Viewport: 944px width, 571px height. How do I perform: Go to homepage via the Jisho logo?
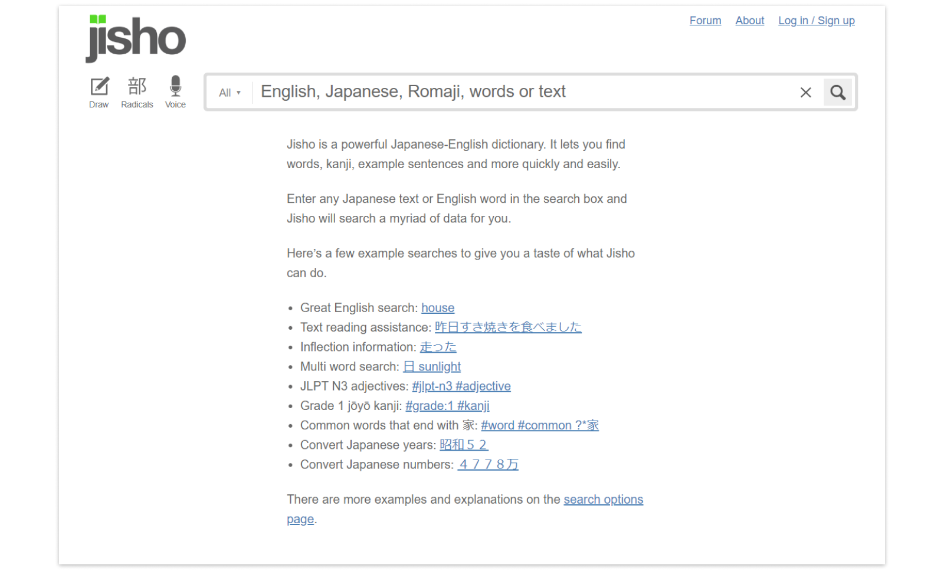tap(136, 38)
